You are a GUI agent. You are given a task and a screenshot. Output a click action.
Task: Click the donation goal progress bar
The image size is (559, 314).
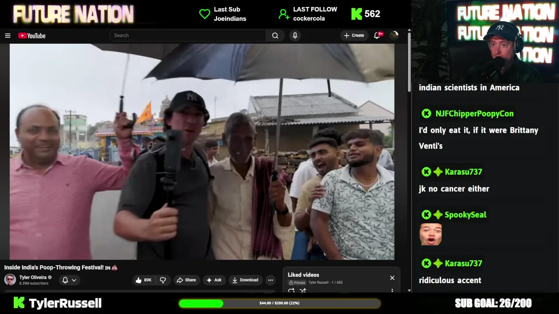click(279, 303)
